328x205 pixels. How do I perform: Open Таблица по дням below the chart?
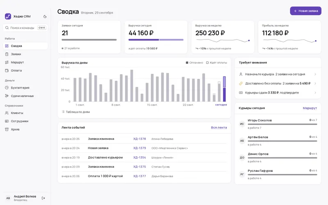click(x=76, y=112)
